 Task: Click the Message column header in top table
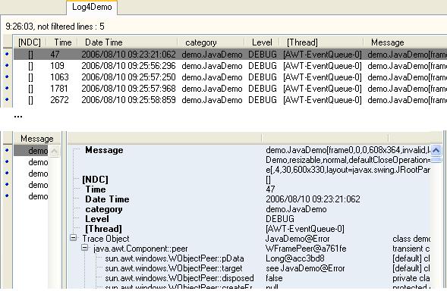tap(387, 42)
